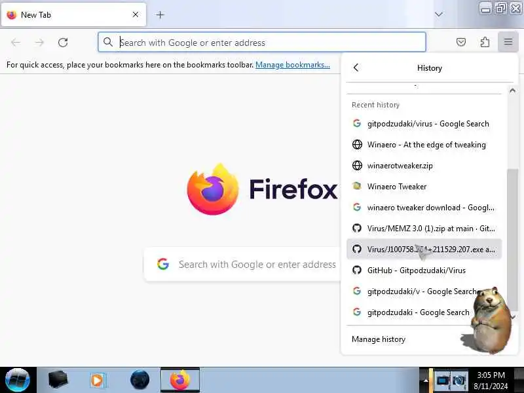Click Manage history at panel bottom
This screenshot has width=524, height=393.
[379, 339]
